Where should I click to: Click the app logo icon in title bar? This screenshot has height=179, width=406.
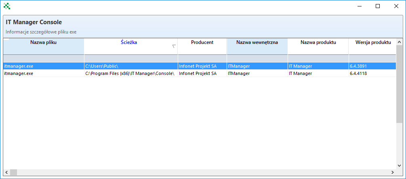(x=7, y=6)
